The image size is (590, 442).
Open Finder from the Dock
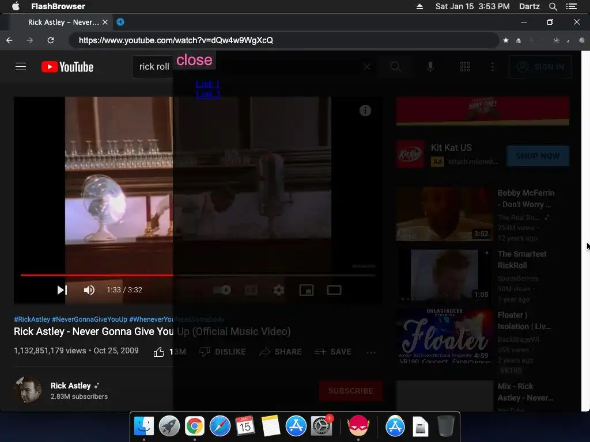[x=143, y=426]
